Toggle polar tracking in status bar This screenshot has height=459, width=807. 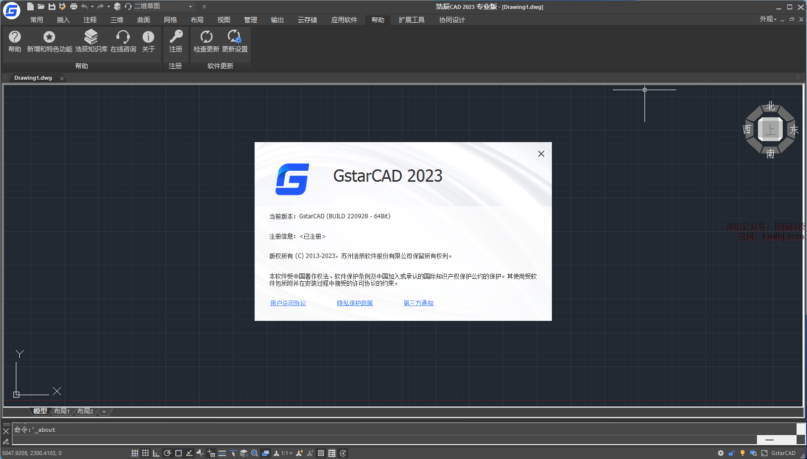[167, 453]
